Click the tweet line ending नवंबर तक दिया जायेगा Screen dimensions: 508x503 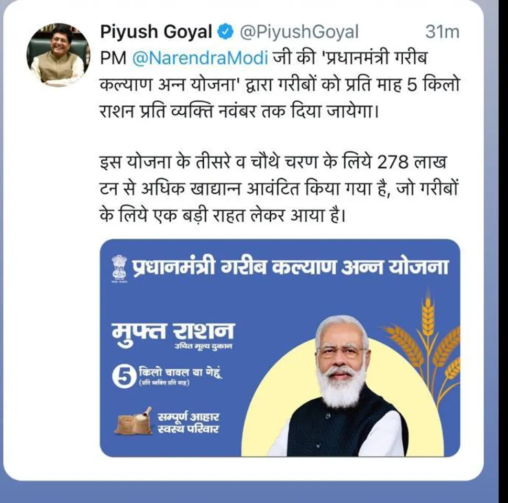239,112
